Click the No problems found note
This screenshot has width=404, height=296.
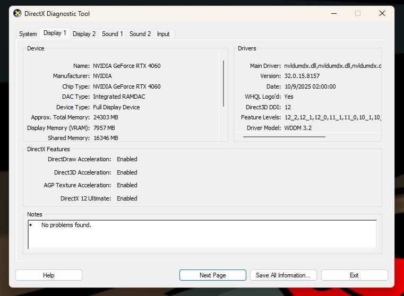[x=66, y=225]
